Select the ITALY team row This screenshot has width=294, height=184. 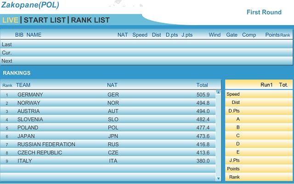[x=108, y=161]
